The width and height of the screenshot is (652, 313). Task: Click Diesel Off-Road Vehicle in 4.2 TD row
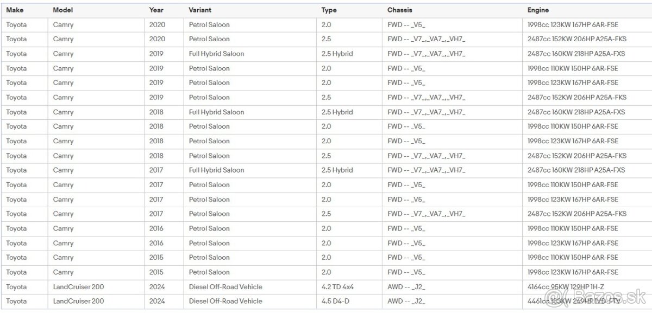[225, 286]
